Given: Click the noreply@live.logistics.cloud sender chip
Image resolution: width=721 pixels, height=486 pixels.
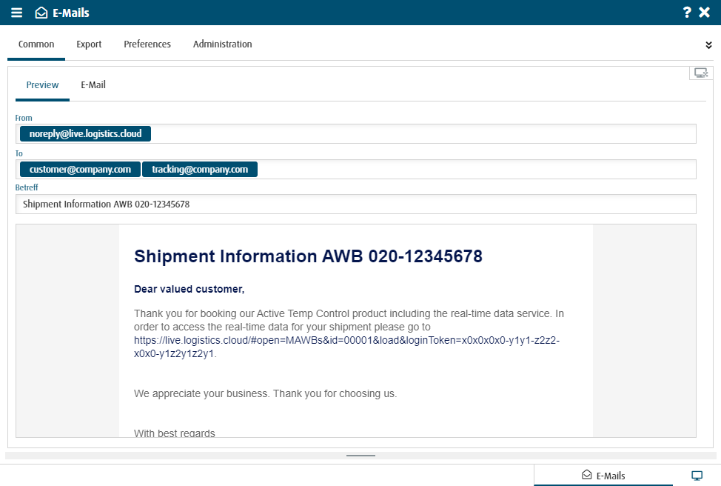Looking at the screenshot, I should [x=86, y=133].
